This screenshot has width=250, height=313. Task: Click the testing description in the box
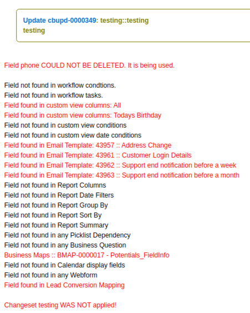[34, 31]
